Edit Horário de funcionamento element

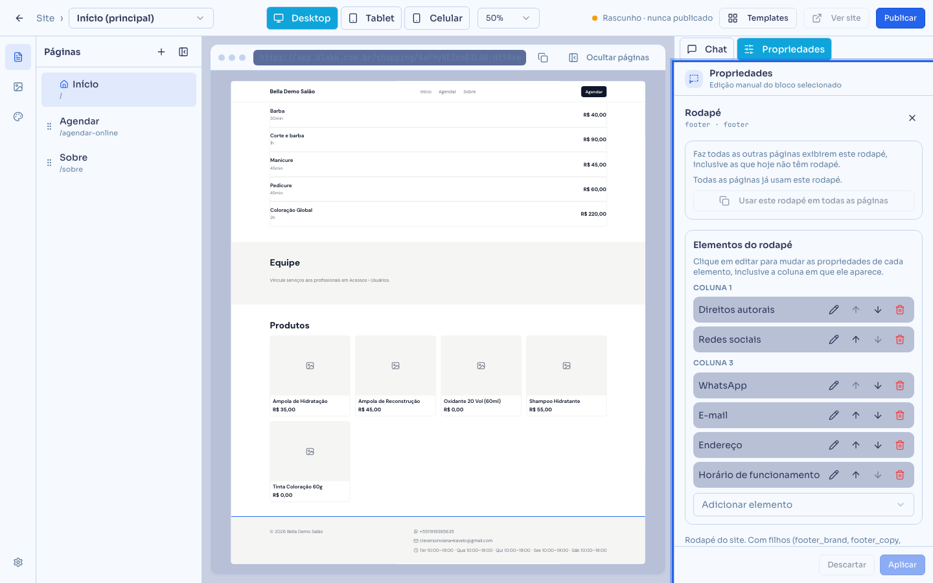(834, 475)
